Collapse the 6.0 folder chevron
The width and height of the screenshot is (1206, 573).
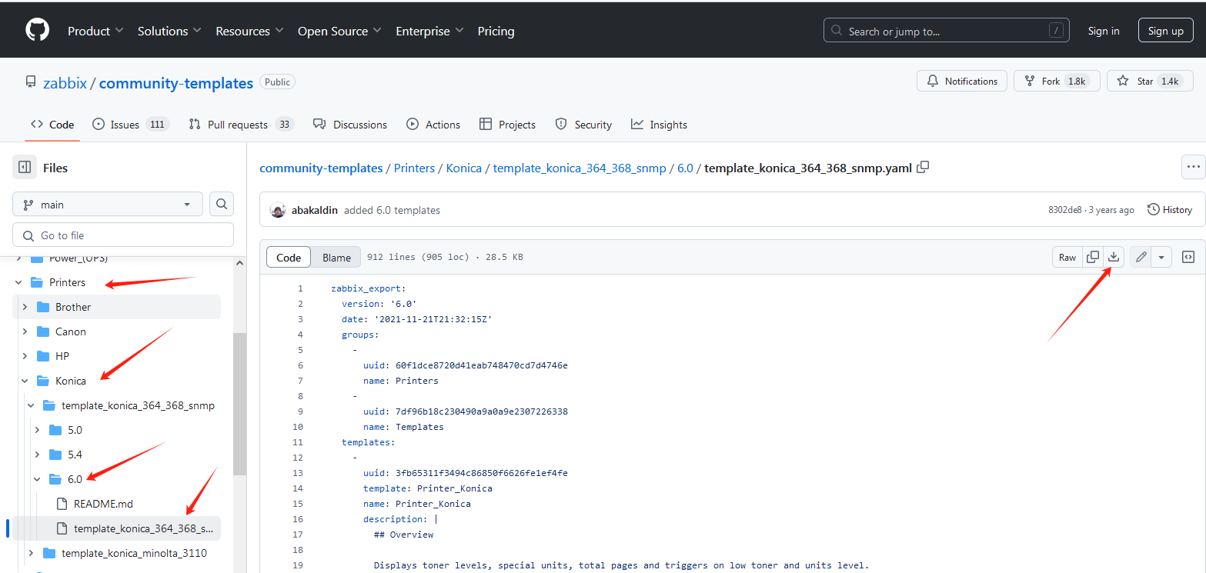[37, 479]
